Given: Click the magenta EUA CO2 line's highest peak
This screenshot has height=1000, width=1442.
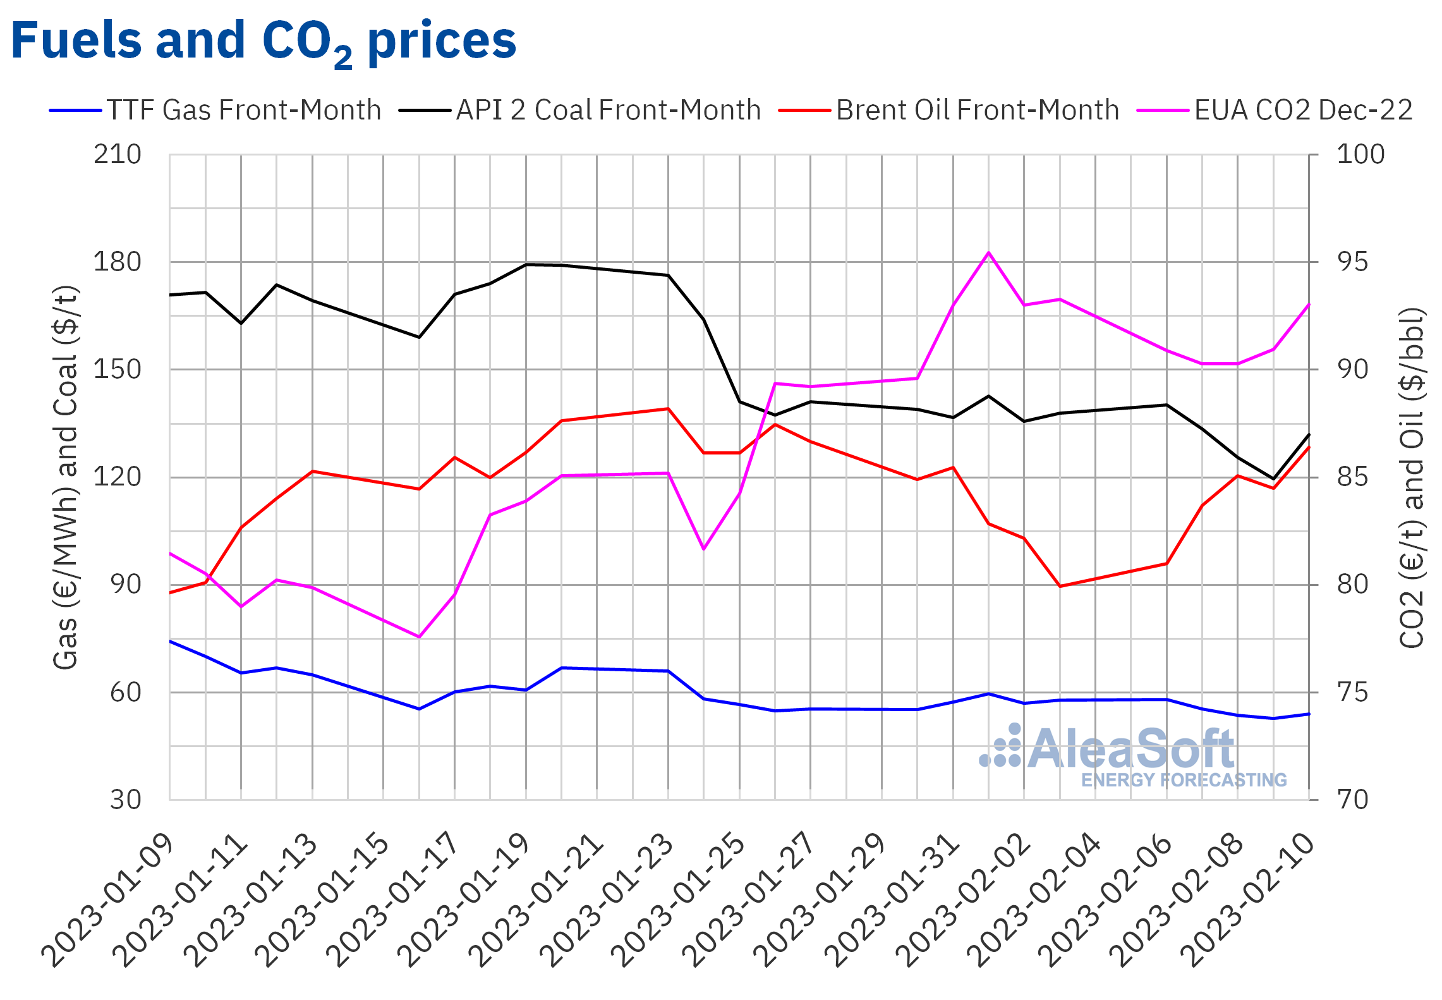Looking at the screenshot, I should point(988,253).
